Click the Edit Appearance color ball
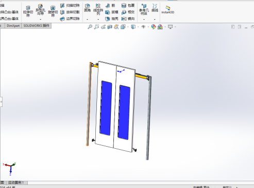The image size is (254, 188). click(154, 27)
